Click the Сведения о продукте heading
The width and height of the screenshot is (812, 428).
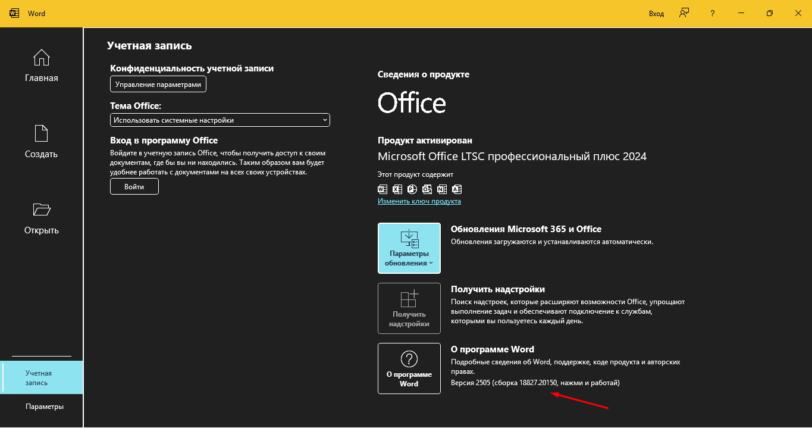pyautogui.click(x=424, y=74)
